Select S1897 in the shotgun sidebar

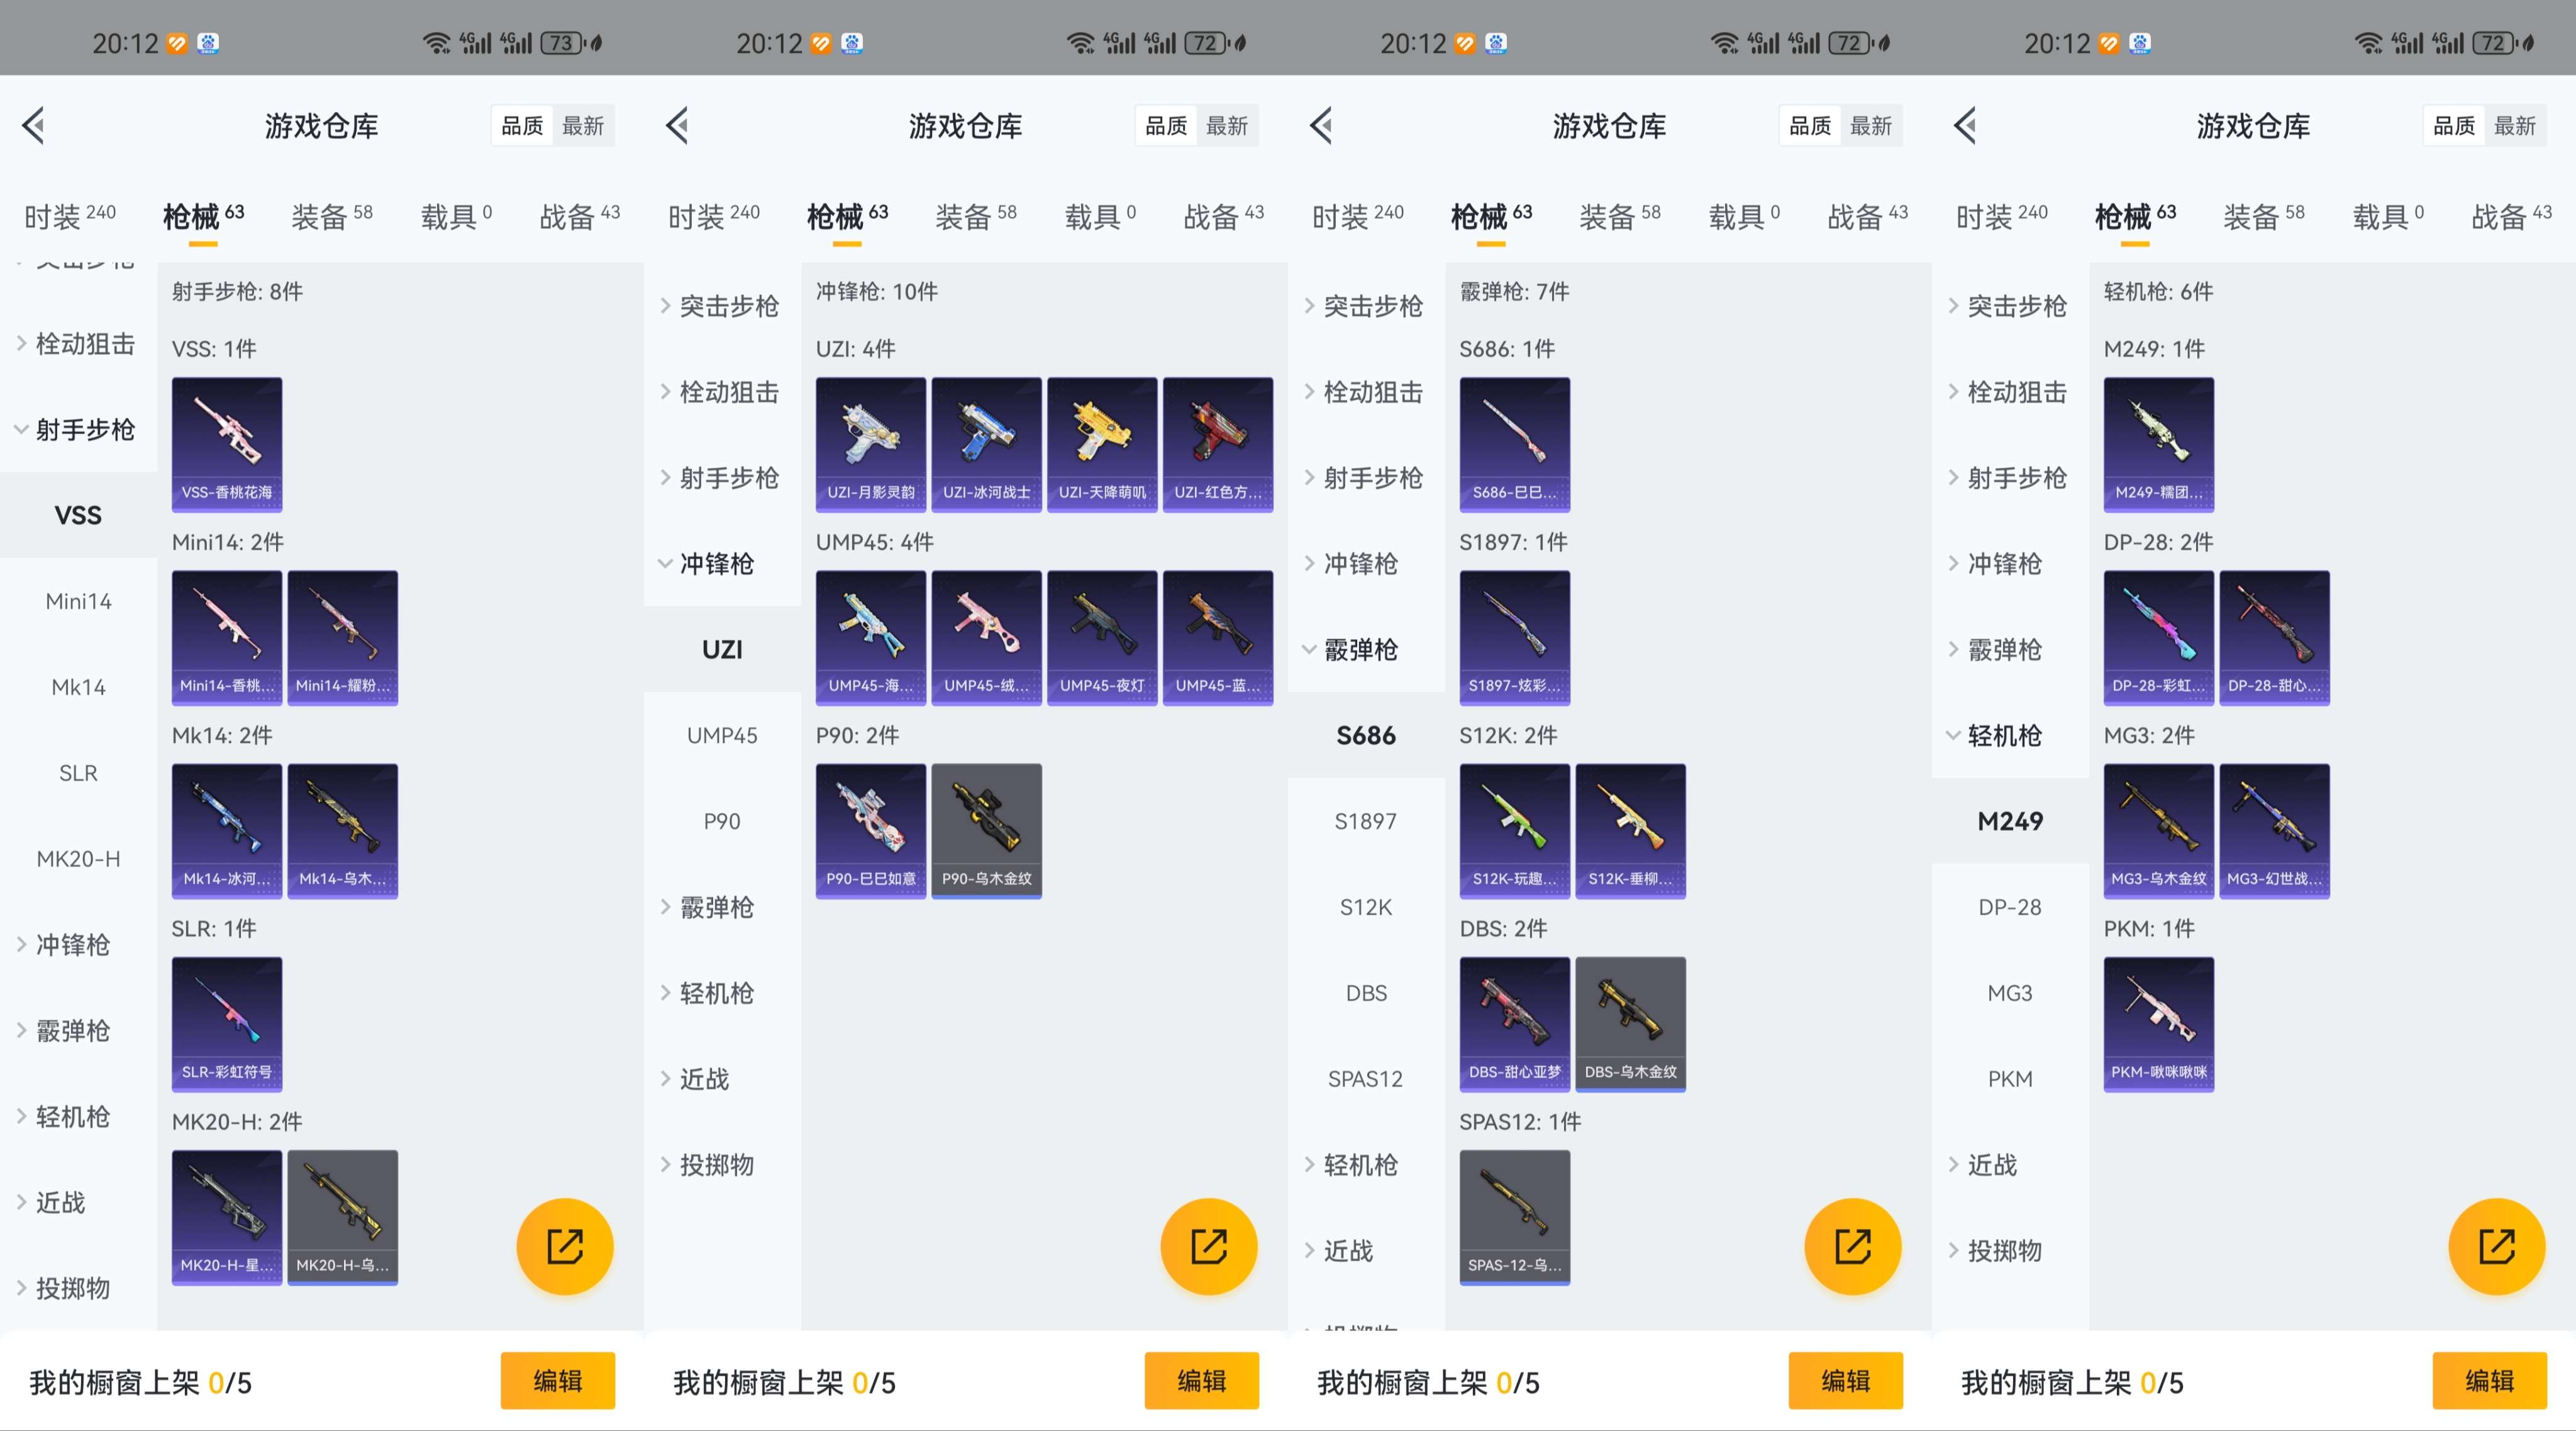tap(1366, 822)
